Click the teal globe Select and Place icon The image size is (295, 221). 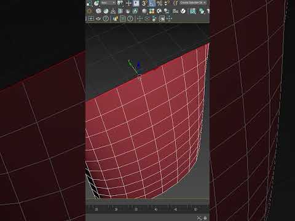point(96,3)
